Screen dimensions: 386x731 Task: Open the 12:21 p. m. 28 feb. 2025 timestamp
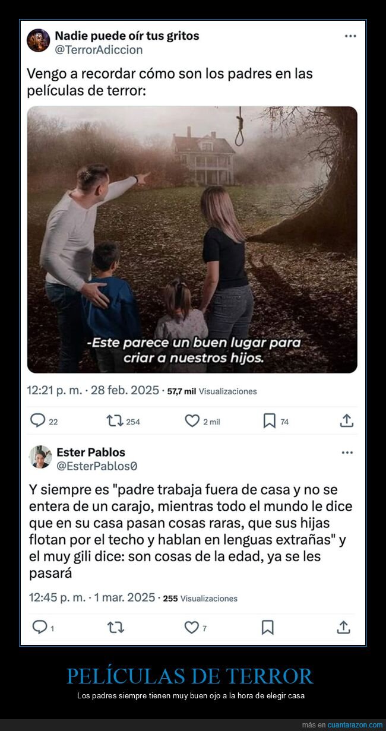[x=93, y=390]
